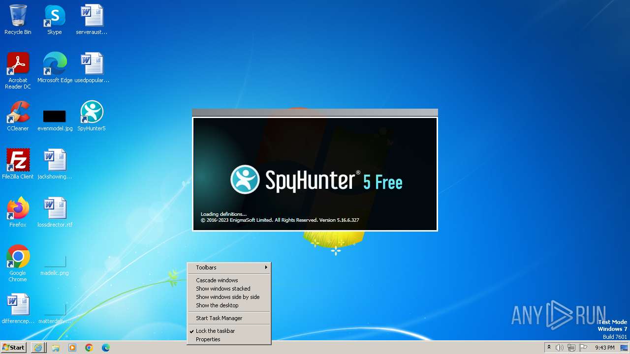Screen dimensions: 630x354
Task: Select the serveraust Word document icon
Action: 92,20
